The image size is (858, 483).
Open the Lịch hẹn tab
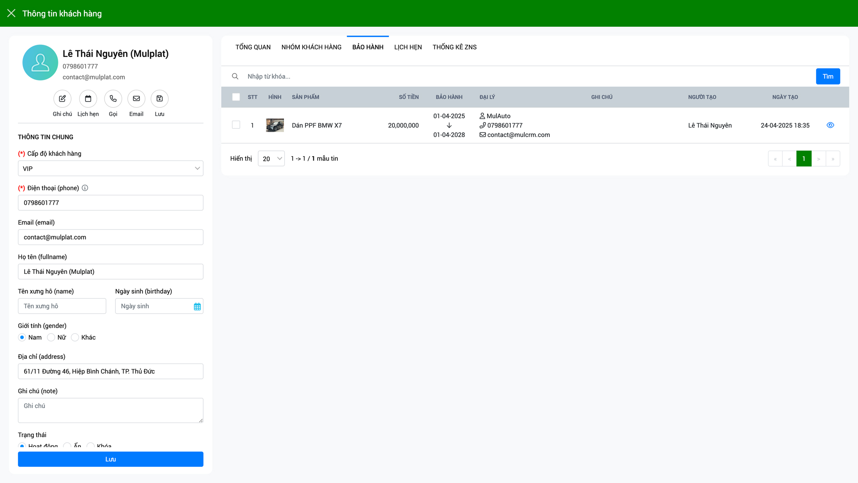click(x=408, y=47)
